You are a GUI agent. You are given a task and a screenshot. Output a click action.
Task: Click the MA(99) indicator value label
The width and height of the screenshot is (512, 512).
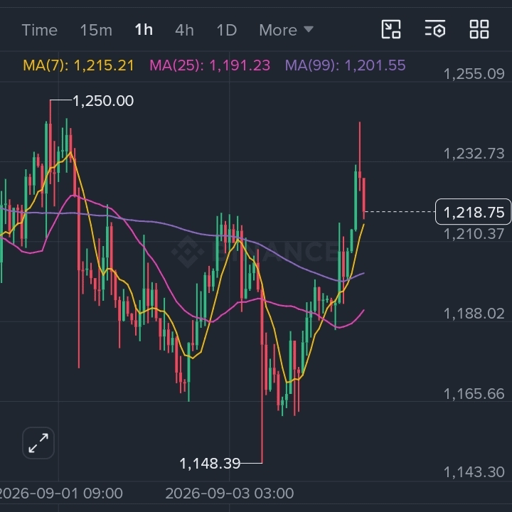(346, 65)
